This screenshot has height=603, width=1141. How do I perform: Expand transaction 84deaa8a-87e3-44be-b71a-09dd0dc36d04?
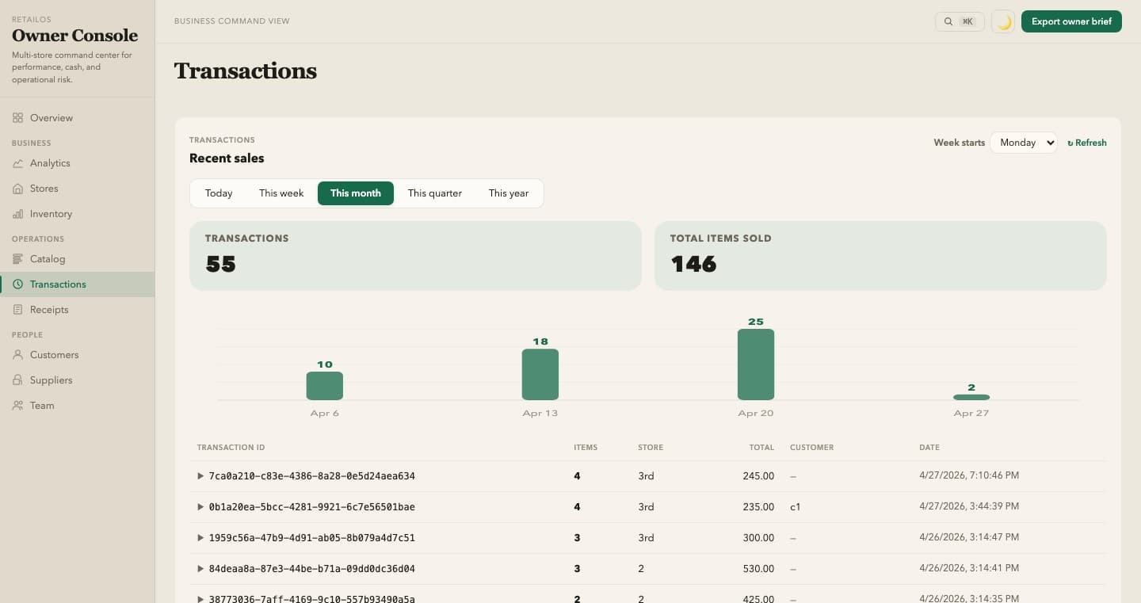click(x=200, y=569)
